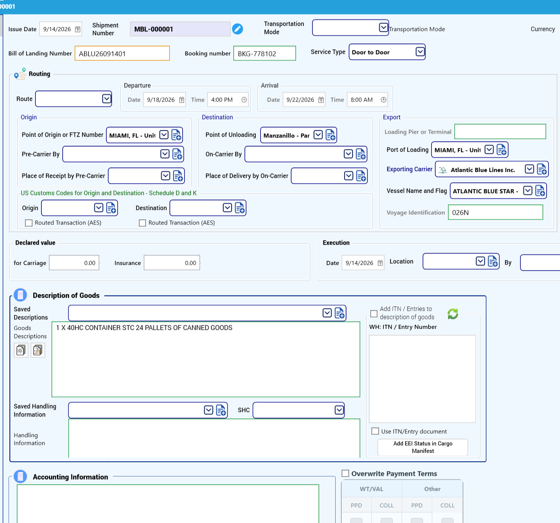Check Routed Transaction (AES) under Destination
Viewport: 560px width, 523px height.
tap(142, 223)
